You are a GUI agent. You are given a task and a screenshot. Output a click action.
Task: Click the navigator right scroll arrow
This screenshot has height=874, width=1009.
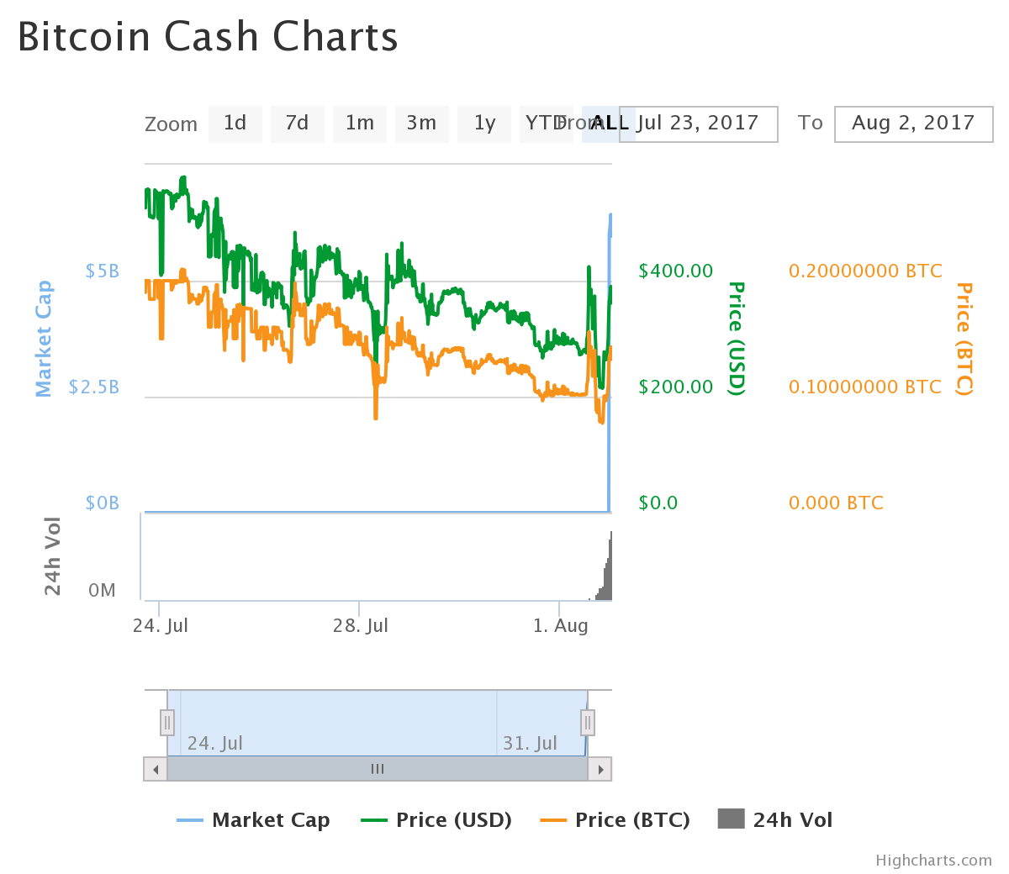(600, 769)
